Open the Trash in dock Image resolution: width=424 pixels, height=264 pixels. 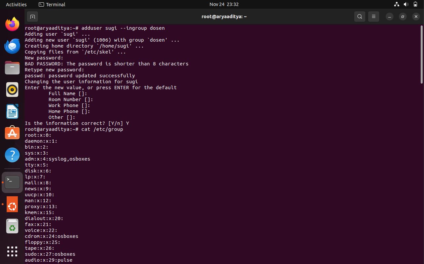tap(12, 226)
